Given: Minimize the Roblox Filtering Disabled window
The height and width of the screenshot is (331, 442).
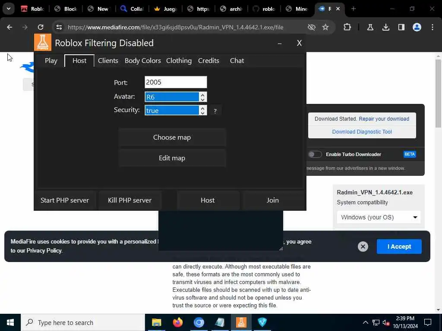Looking at the screenshot, I should pos(280,43).
